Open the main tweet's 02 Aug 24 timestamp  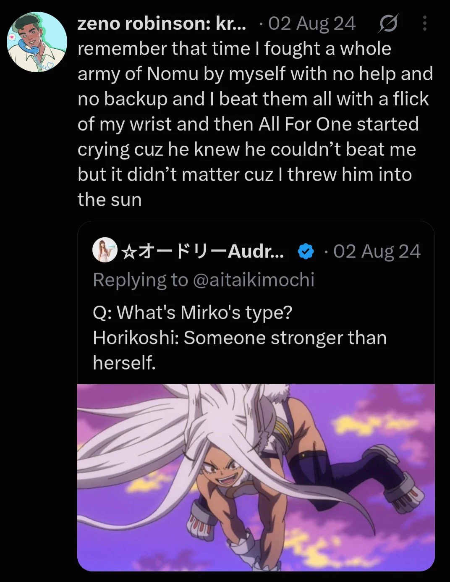311,24
